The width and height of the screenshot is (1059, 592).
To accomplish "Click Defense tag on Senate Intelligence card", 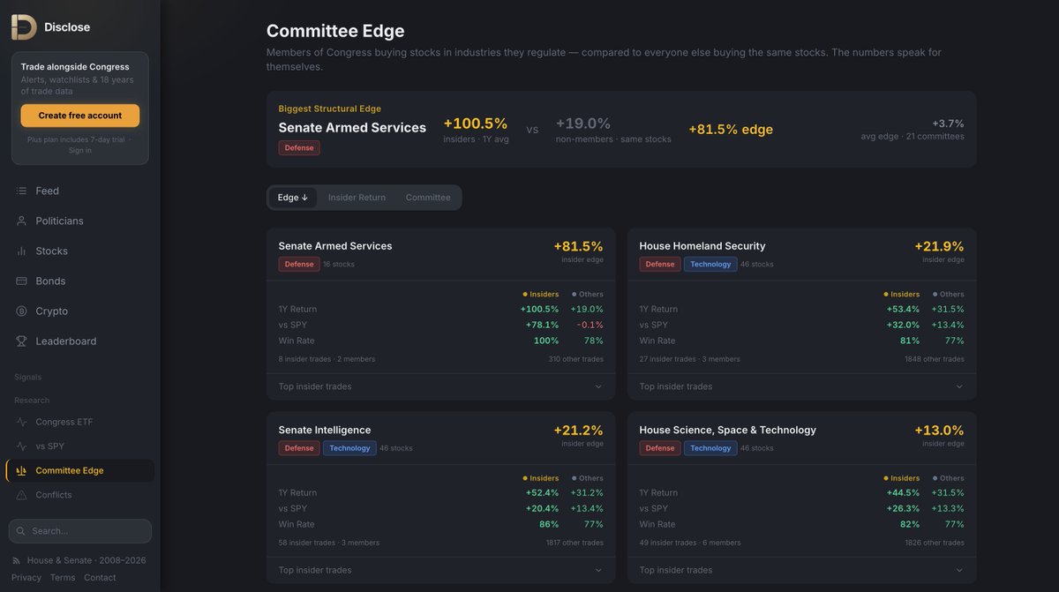I will tap(299, 448).
